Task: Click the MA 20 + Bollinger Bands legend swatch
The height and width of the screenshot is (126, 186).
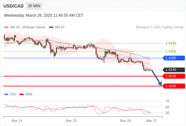Action: point(6,27)
